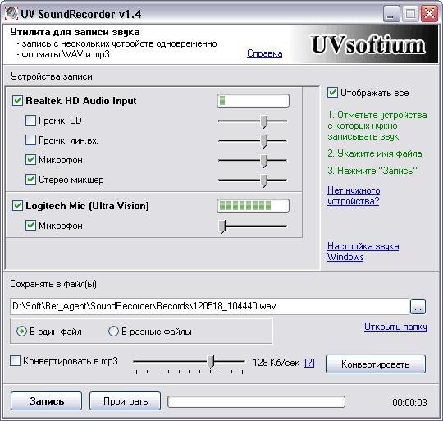Viewport: 443px width, 421px height.
Task: Click the Стерео микшер volume slider
Action: [x=253, y=181]
